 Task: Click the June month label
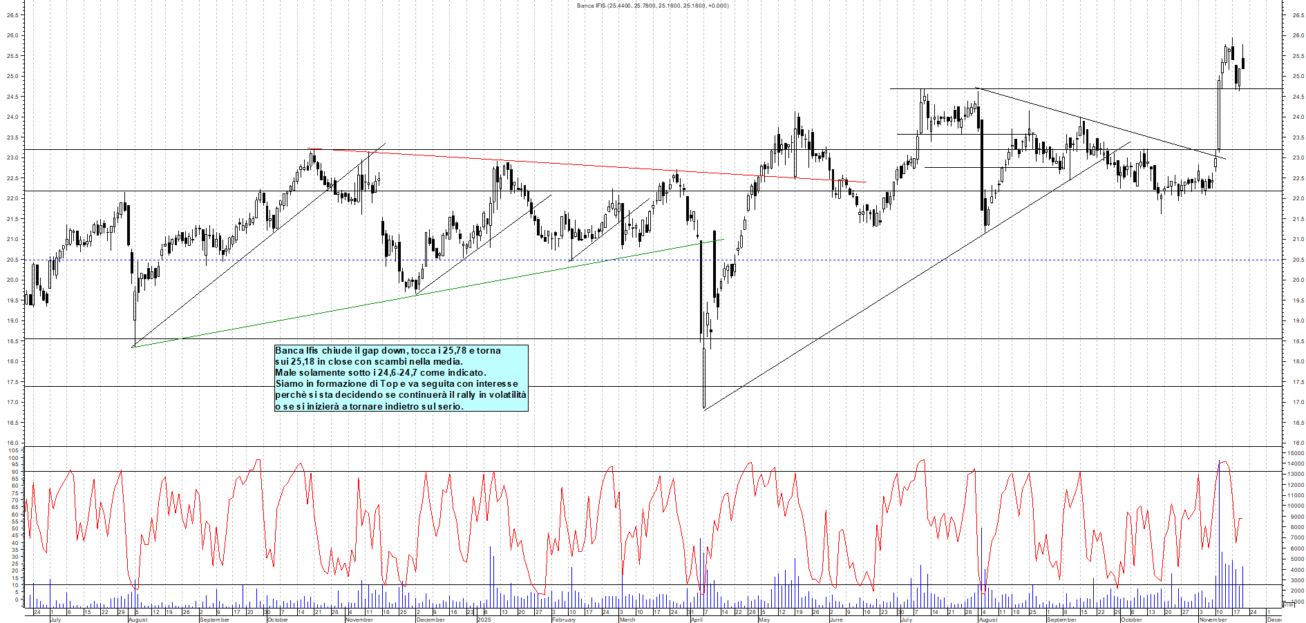pos(835,620)
